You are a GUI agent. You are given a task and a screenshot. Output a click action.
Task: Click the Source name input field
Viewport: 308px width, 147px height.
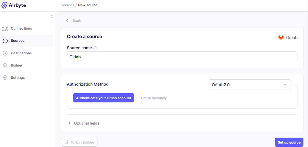(182, 57)
